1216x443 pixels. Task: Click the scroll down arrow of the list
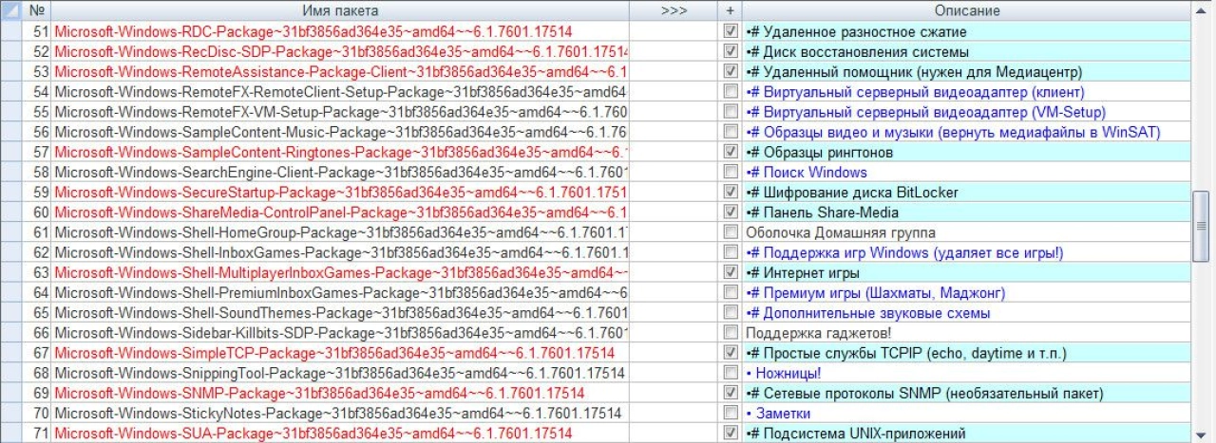coord(1200,434)
